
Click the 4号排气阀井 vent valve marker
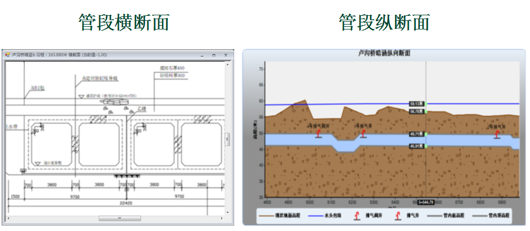point(318,134)
